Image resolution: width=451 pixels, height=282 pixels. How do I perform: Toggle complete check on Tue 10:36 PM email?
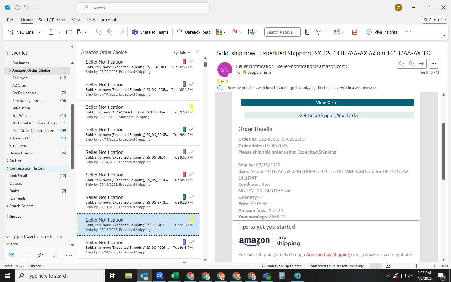pos(191,61)
